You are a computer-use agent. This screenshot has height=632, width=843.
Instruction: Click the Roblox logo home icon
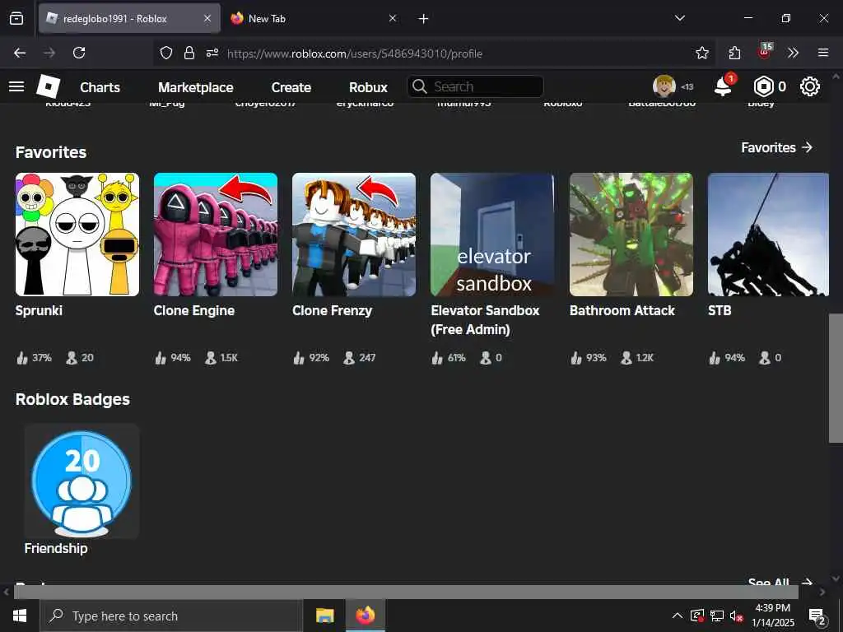click(49, 86)
